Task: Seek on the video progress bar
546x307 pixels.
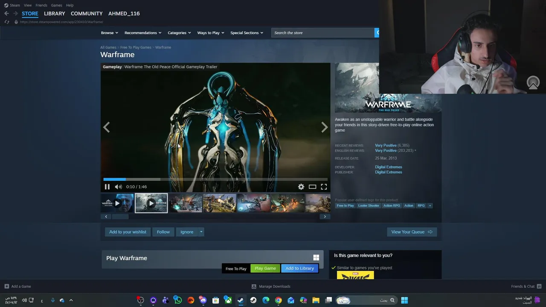Action: point(215,180)
